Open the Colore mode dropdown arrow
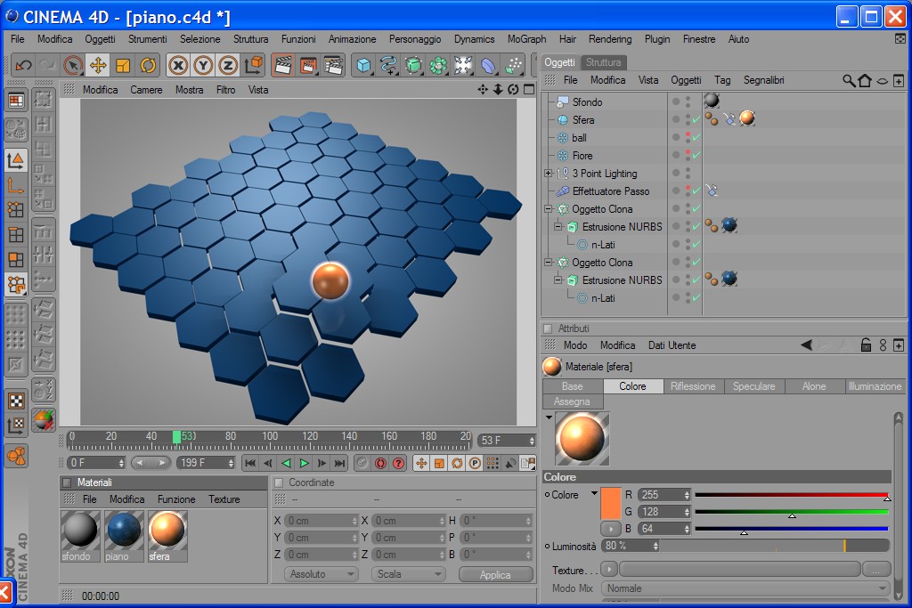 (594, 494)
